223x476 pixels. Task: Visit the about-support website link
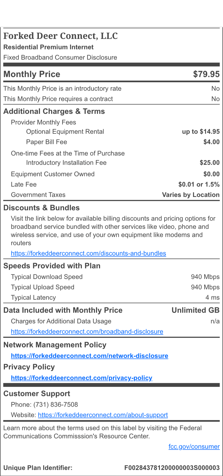pos(103,415)
